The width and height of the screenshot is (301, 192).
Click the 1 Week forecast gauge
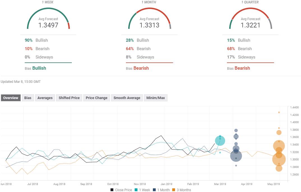[x=48, y=18]
